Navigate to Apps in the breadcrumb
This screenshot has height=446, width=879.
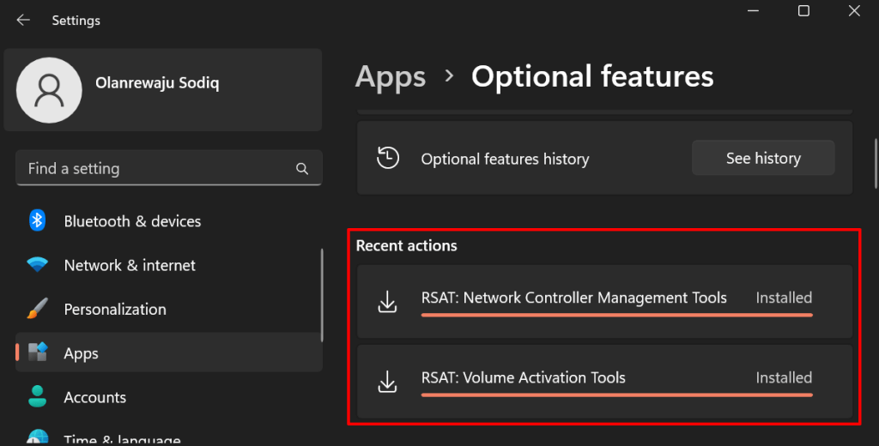(391, 76)
